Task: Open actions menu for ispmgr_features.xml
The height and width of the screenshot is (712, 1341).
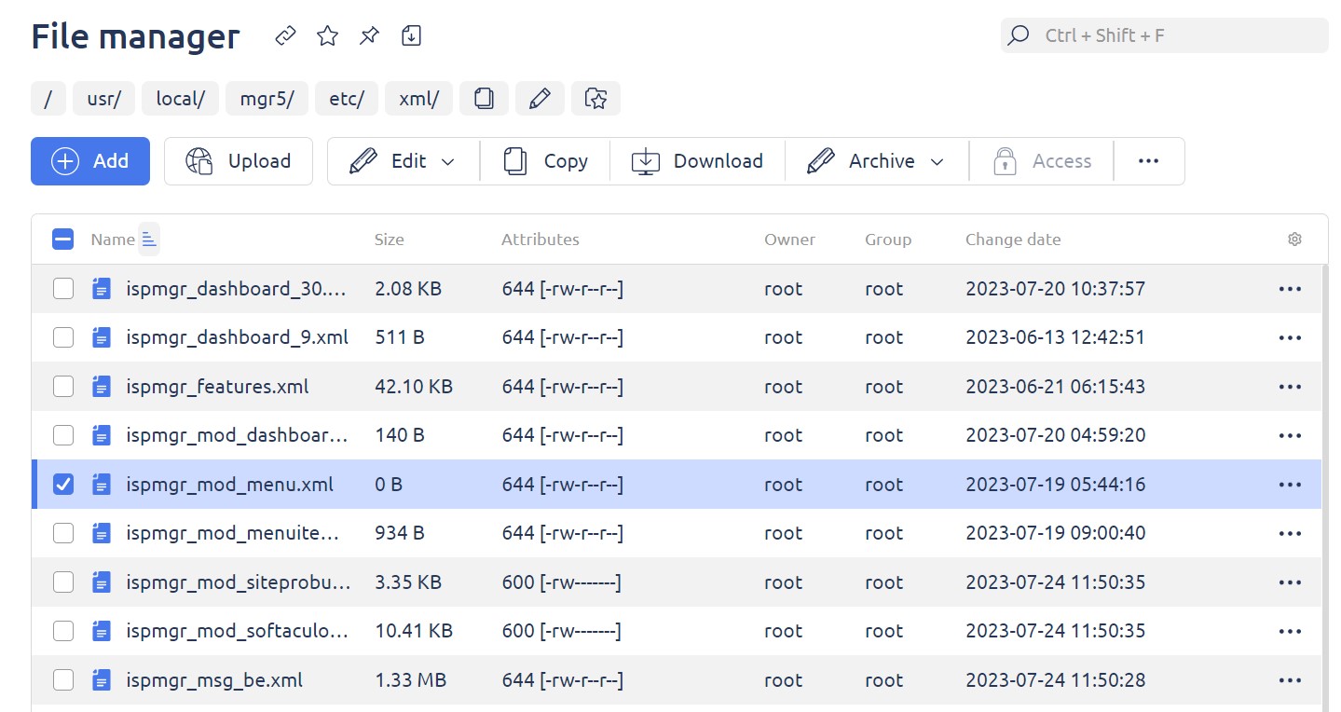Action: (x=1290, y=387)
